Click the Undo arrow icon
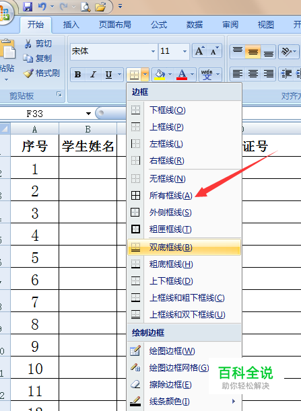301x411 pixels. (x=42, y=6)
